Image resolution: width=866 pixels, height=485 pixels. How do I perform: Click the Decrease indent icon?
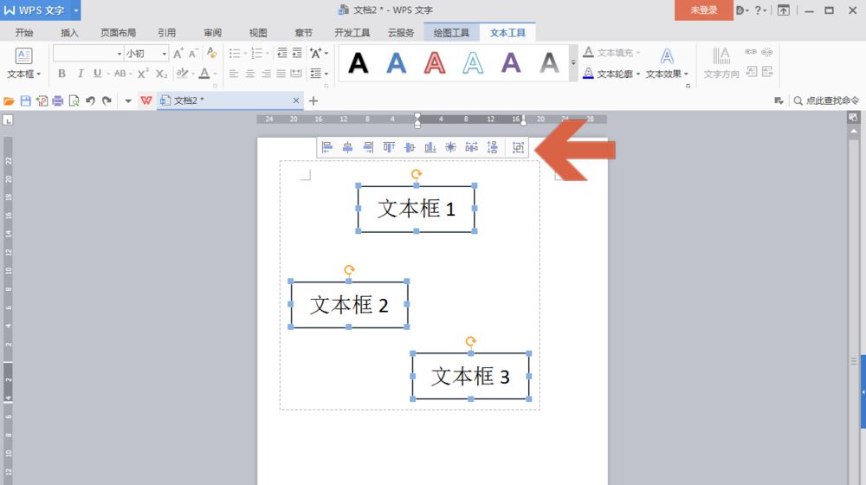tap(282, 53)
